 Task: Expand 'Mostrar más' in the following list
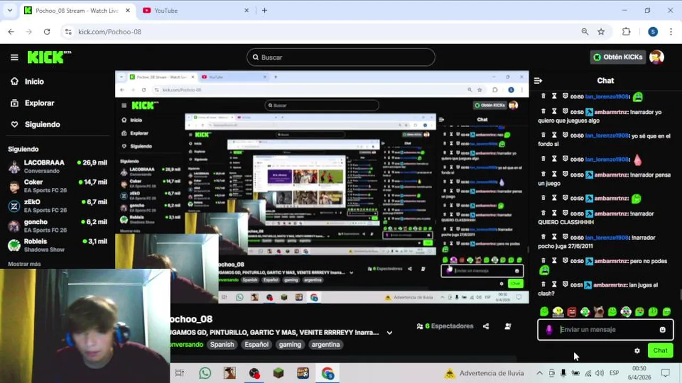[x=25, y=264]
